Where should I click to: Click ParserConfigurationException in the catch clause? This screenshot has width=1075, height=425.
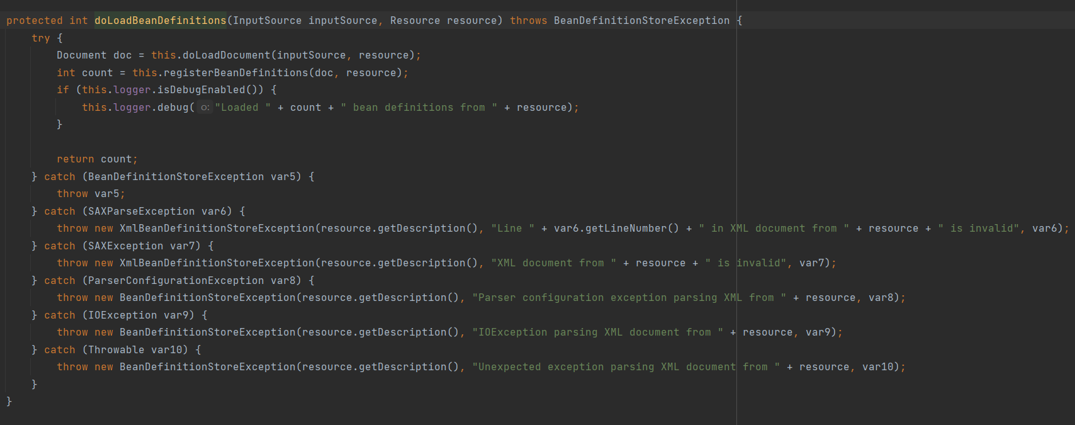(x=176, y=281)
